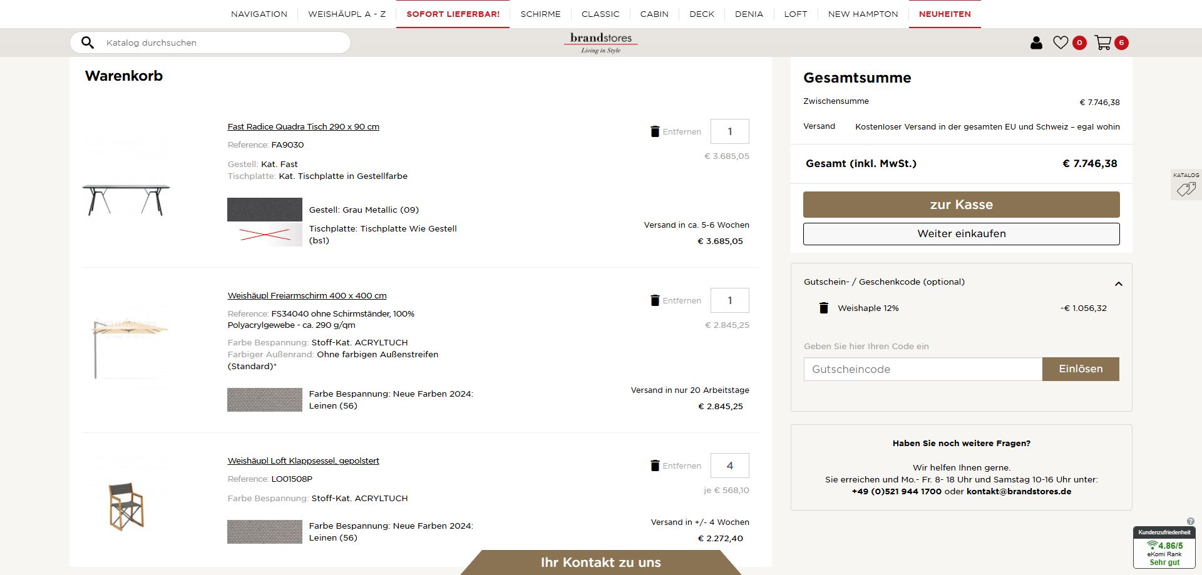Click the kontakt@brandstores.de email address
Image resolution: width=1202 pixels, height=575 pixels.
1019,492
